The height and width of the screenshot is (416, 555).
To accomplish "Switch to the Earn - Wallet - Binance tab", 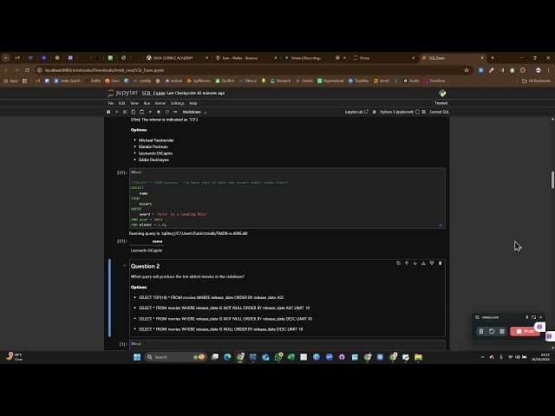I will 245,58.
